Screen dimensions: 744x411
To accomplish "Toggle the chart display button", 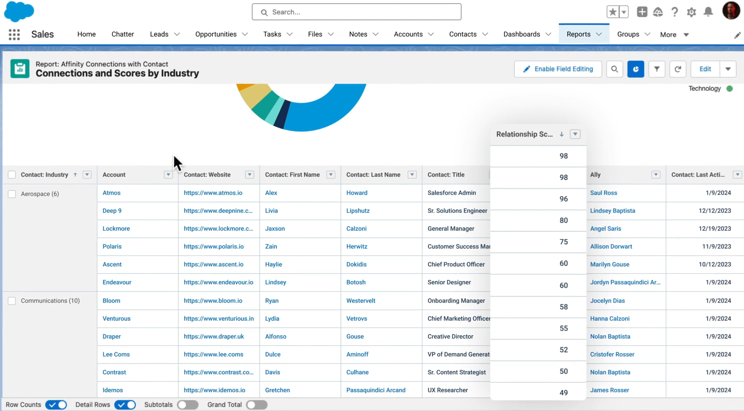I will (x=636, y=69).
